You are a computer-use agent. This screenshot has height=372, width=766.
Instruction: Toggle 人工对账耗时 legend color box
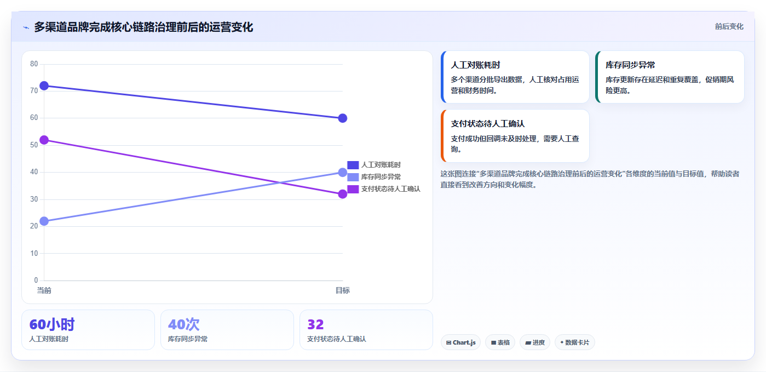(353, 165)
